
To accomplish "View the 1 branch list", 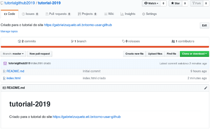I will (x=79, y=41).
